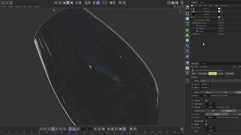Jump to the timeline start
The image size is (241, 135).
click(x=41, y=129)
